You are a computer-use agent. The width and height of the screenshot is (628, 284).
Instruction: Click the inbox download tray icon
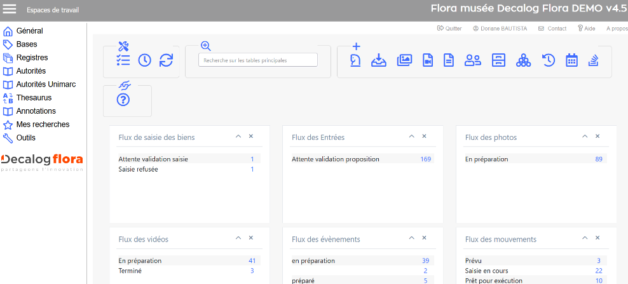(379, 60)
